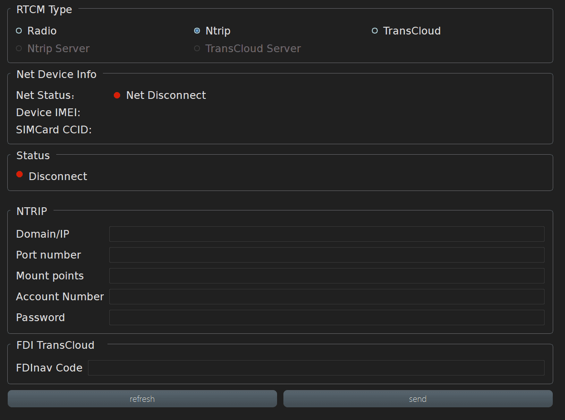Pick the TransCloud Server radio button
Image resolution: width=565 pixels, height=420 pixels.
[x=197, y=49]
